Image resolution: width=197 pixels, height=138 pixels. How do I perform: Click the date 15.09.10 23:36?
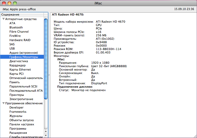[x=184, y=9]
